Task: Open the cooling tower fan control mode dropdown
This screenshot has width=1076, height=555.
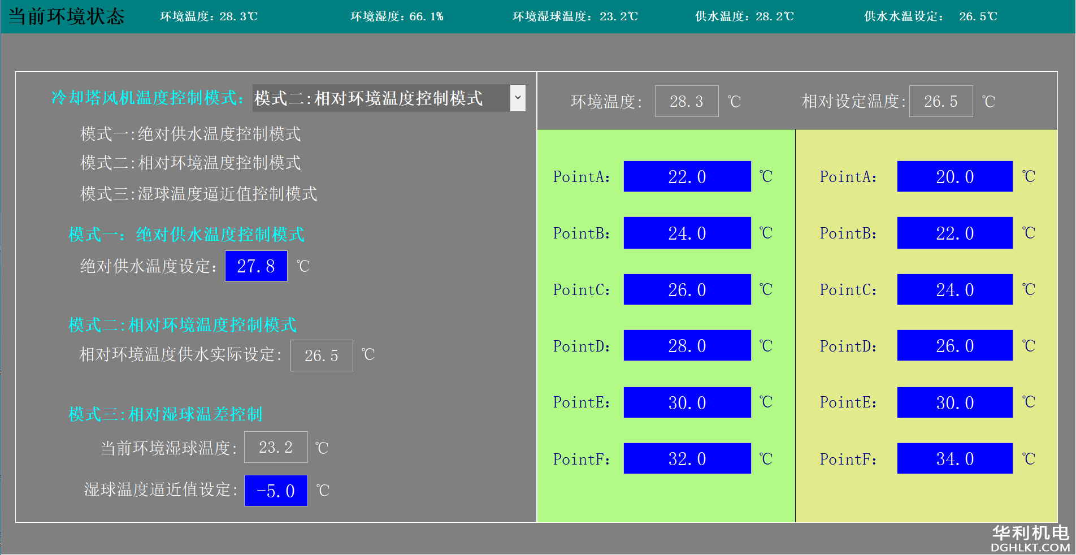Action: pos(382,98)
